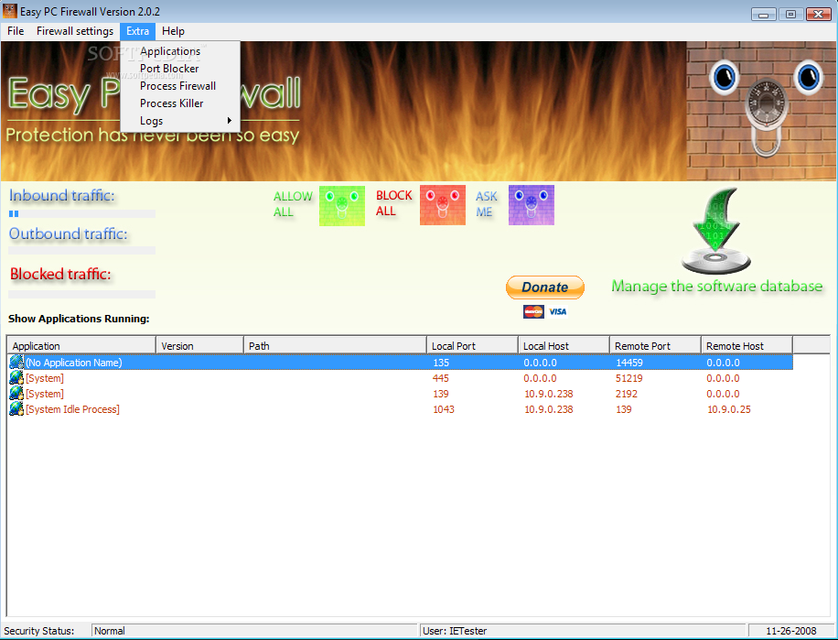Click the green Allow All firewall icon

coord(342,206)
